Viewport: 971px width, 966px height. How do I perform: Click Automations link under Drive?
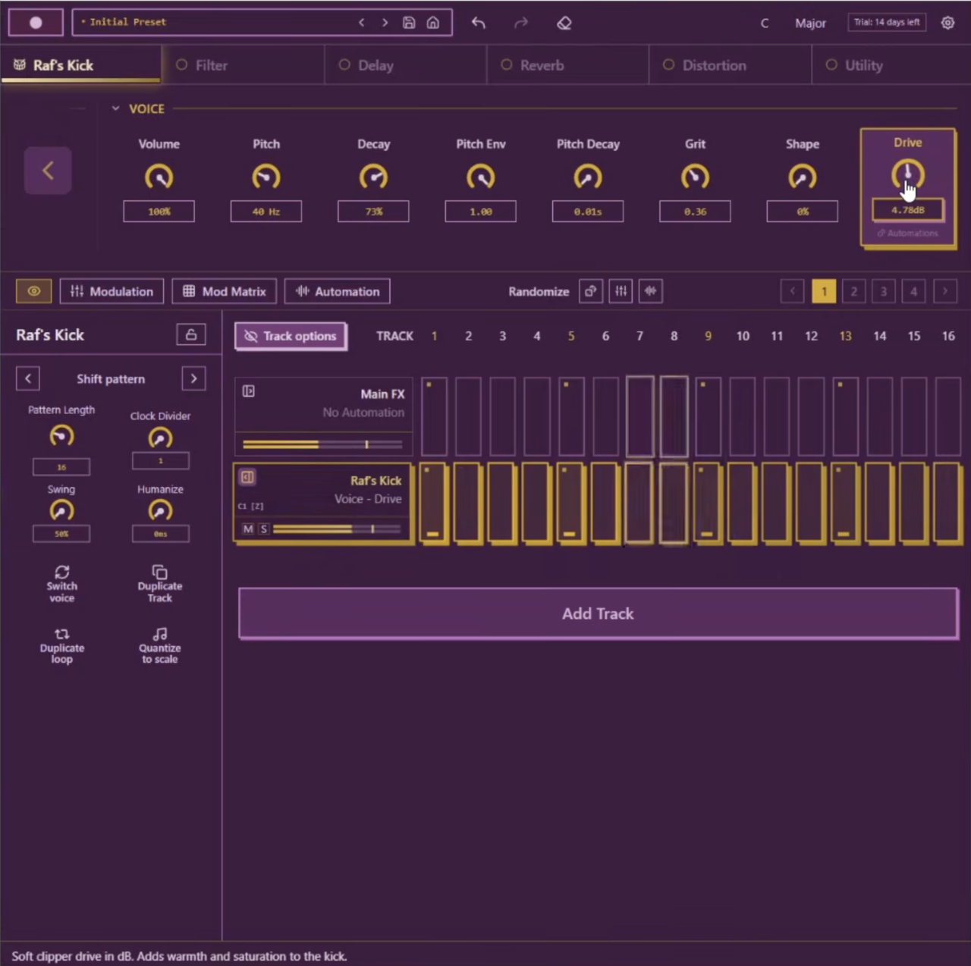point(908,234)
